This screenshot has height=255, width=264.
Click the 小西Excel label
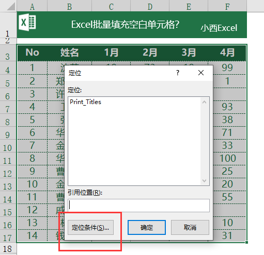pos(219,28)
